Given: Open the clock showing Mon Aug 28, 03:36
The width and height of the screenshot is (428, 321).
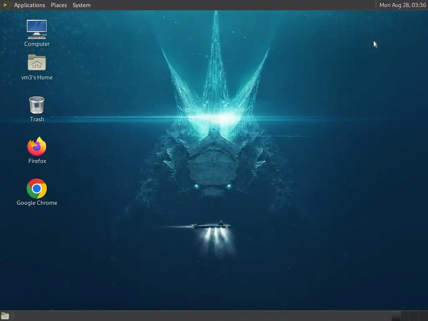Looking at the screenshot, I should tap(403, 5).
